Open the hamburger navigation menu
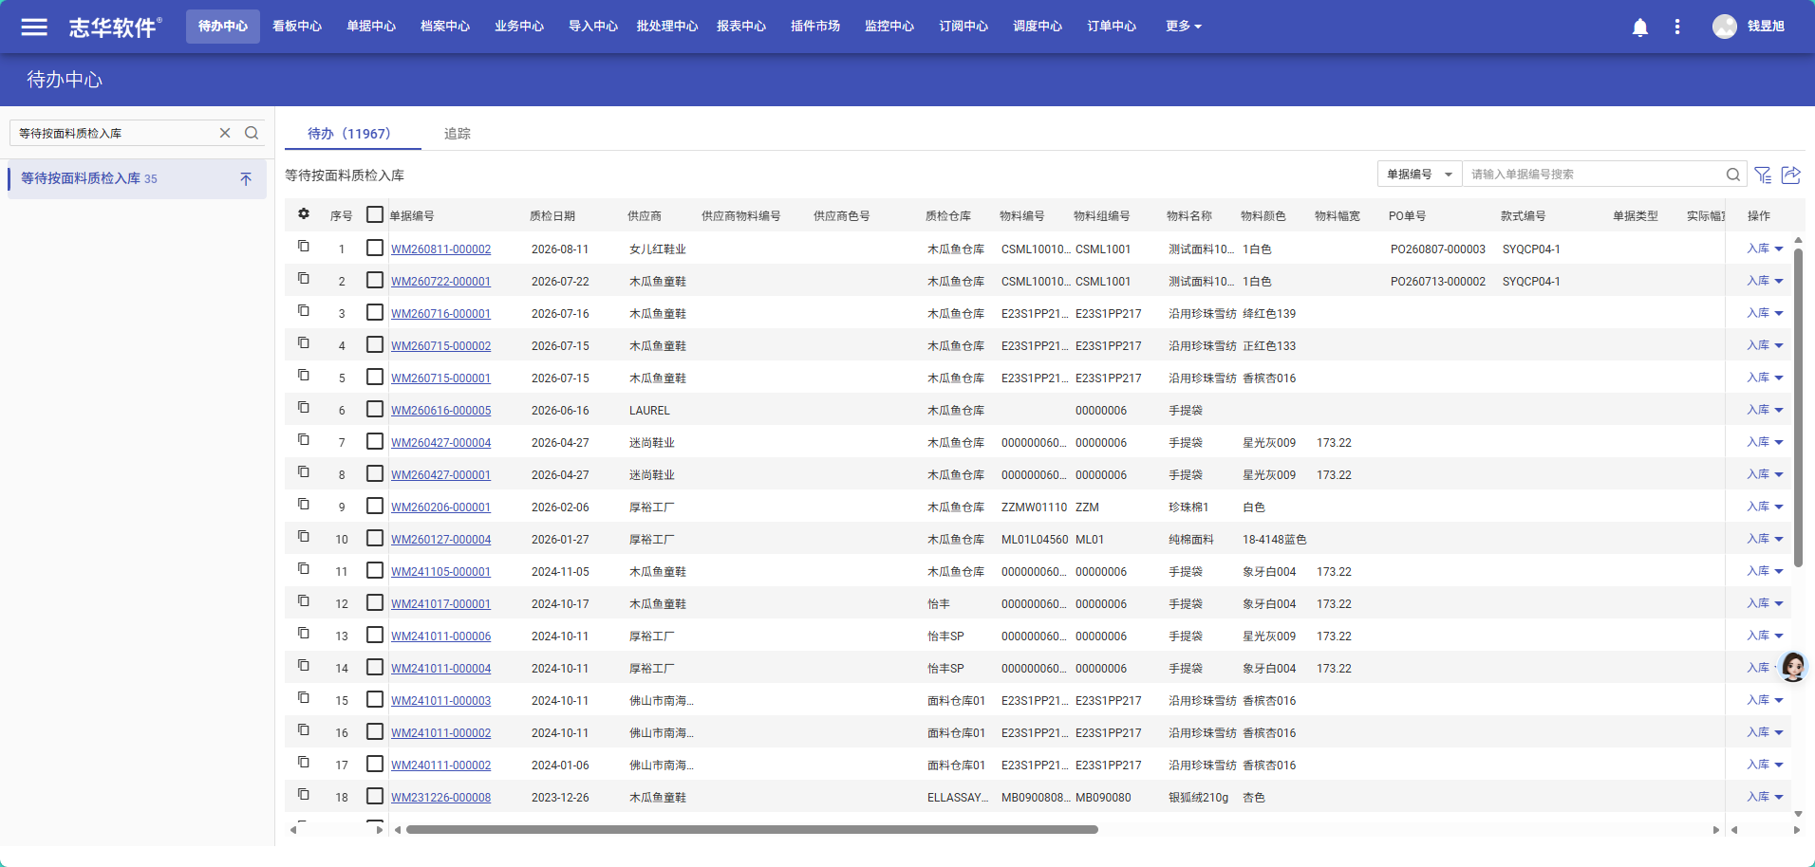1815x867 pixels. click(34, 27)
